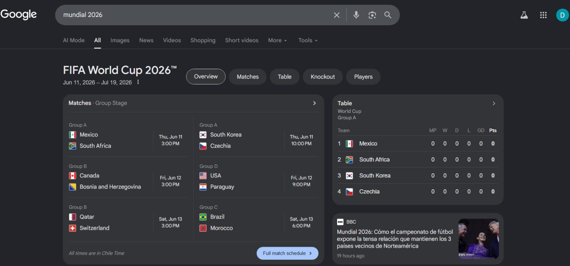
Task: Expand the More search filters dropdown
Action: pyautogui.click(x=278, y=40)
